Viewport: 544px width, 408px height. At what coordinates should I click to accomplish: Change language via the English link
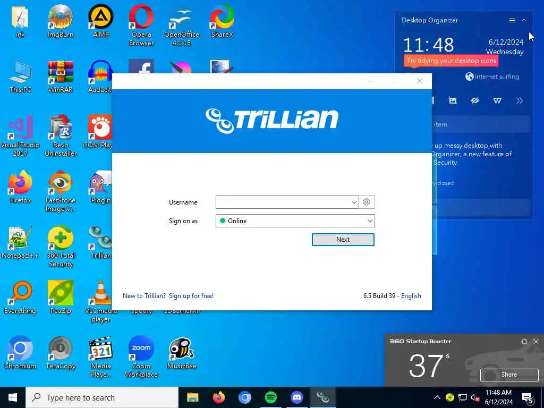tap(411, 295)
